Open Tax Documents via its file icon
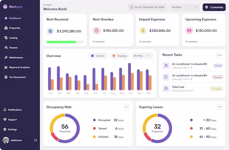This screenshot has height=150, width=229. 6,77
